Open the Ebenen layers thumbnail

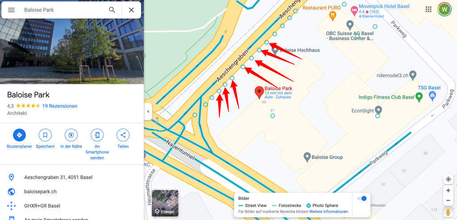tap(165, 203)
